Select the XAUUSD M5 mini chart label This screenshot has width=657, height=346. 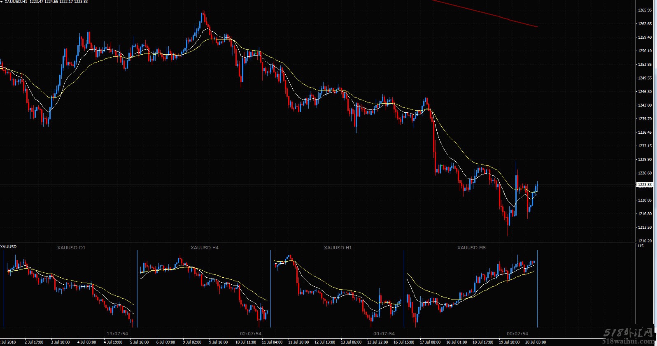coord(471,248)
